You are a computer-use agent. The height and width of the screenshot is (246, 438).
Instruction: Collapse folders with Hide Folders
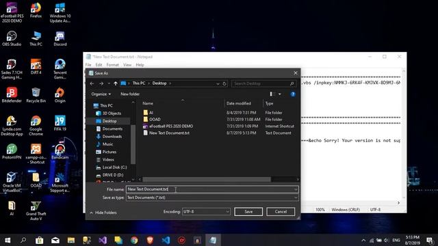coord(103,213)
